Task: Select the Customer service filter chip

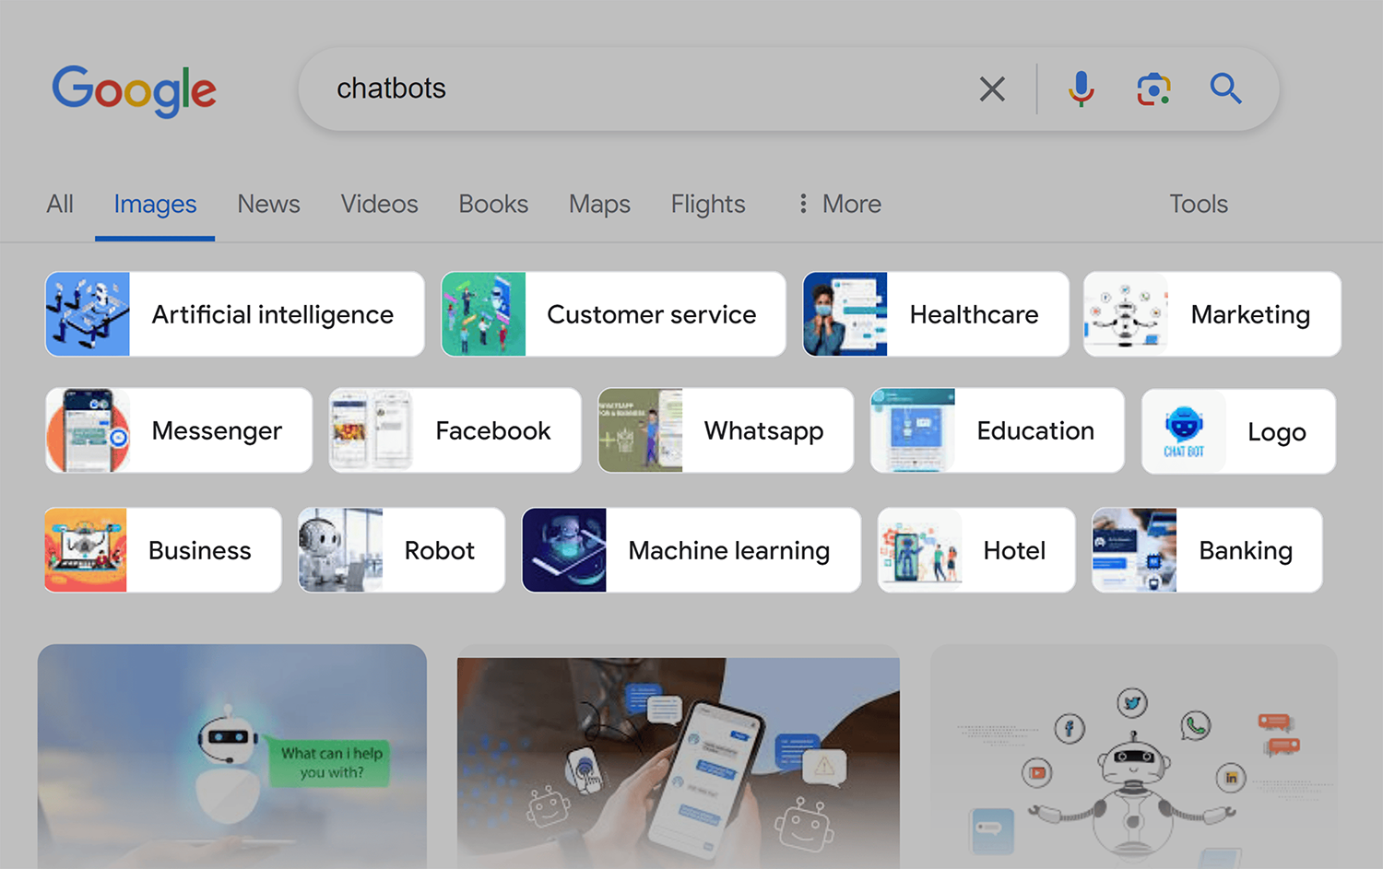Action: click(x=613, y=314)
